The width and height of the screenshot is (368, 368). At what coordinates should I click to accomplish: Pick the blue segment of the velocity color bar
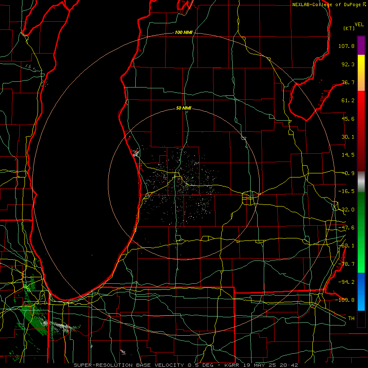(x=361, y=292)
